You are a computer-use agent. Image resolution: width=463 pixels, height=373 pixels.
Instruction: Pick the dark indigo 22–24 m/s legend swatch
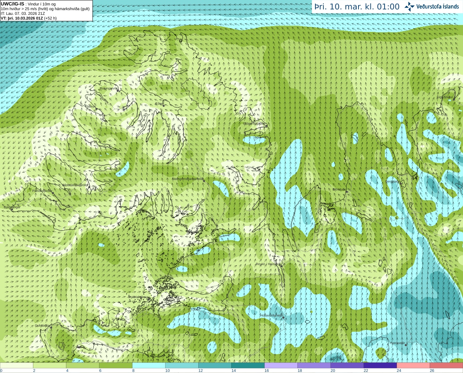(x=381, y=365)
